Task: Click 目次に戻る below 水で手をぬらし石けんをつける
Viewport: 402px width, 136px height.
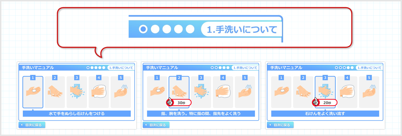Action: [x=32, y=125]
